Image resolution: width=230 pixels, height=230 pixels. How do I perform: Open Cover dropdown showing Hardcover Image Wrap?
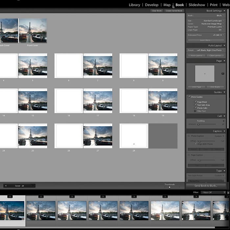coord(212,24)
